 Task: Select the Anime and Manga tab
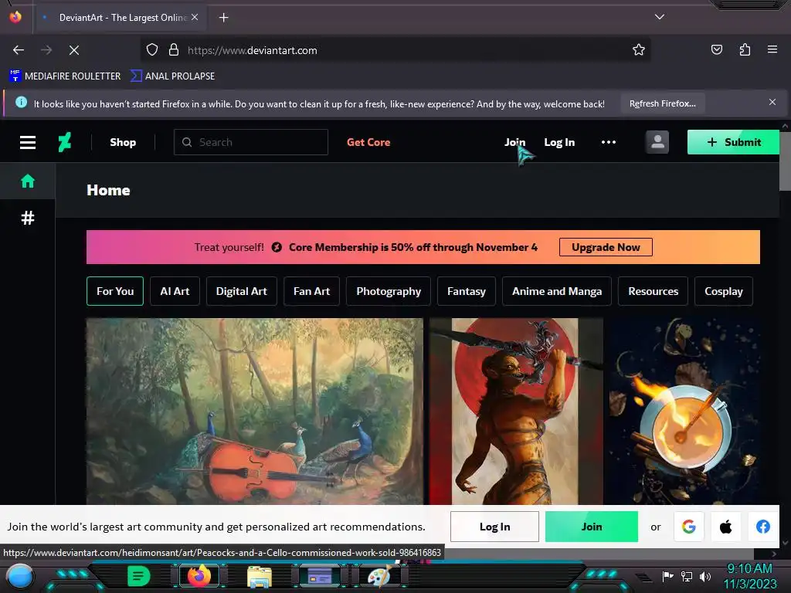(557, 291)
